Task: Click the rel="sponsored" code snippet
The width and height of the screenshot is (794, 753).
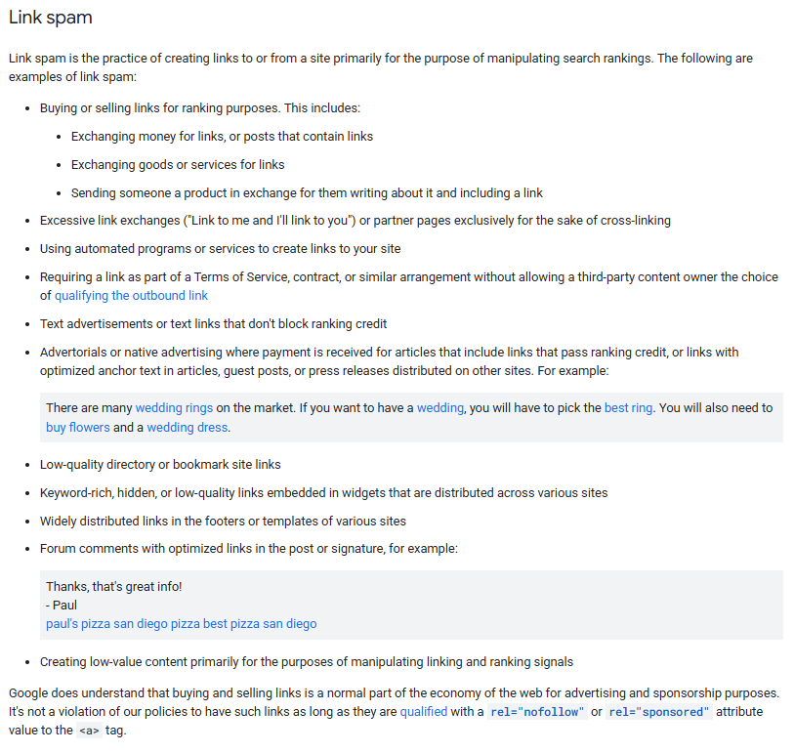Action: tap(658, 712)
